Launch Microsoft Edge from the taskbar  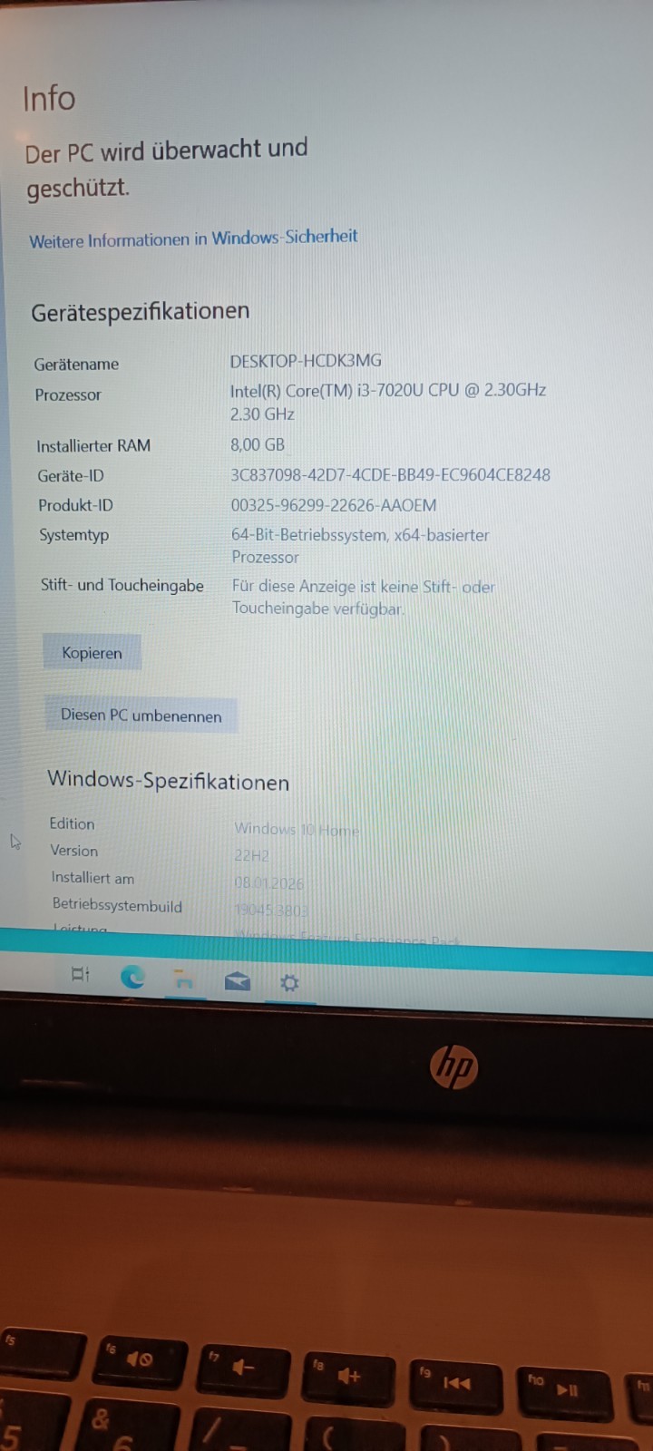(132, 977)
